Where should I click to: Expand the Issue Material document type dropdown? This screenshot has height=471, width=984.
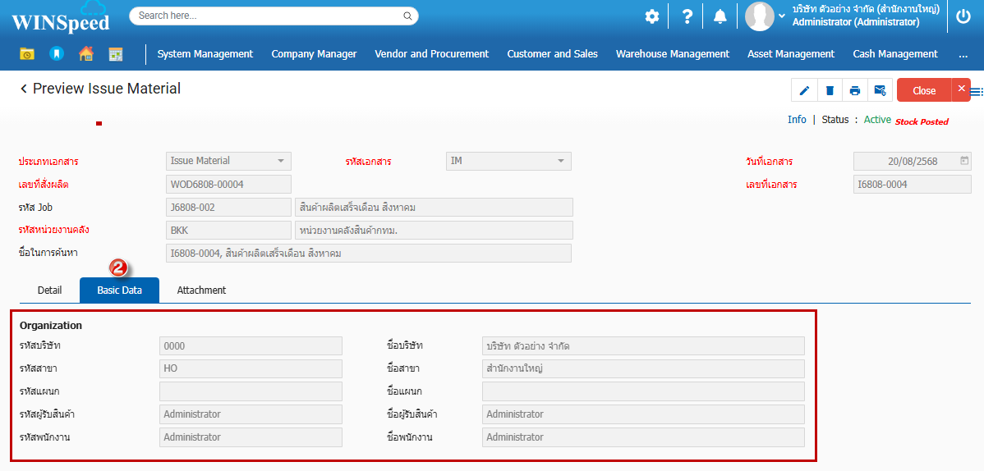coord(280,161)
